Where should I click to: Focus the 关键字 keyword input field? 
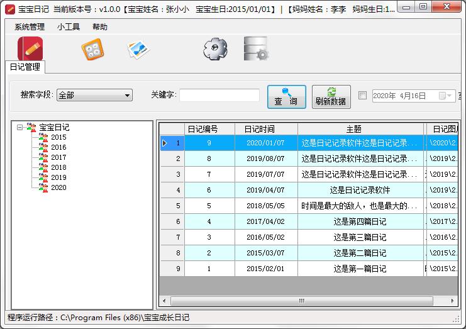pos(219,95)
